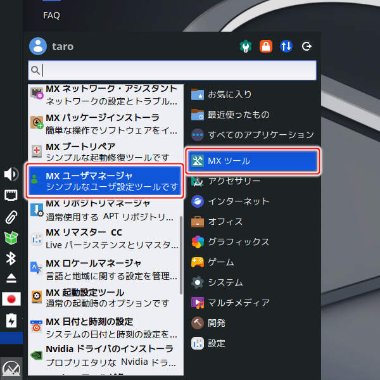Click the blue switch user arrows icon

(286, 46)
